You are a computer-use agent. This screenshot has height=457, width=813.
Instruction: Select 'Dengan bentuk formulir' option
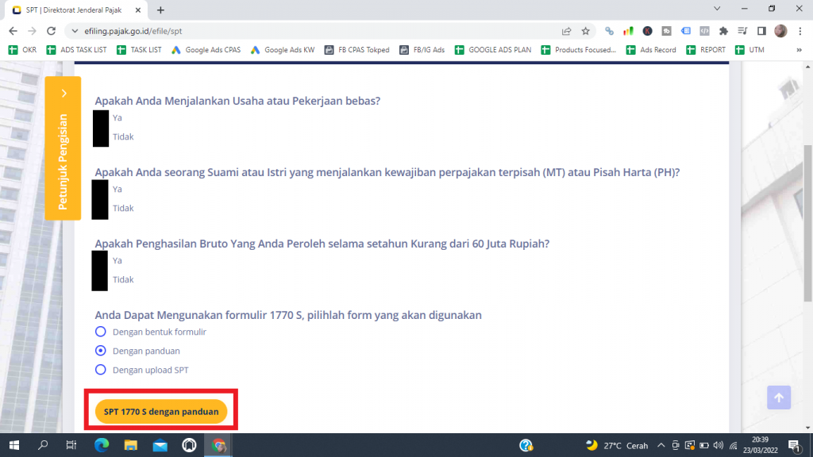tap(100, 332)
